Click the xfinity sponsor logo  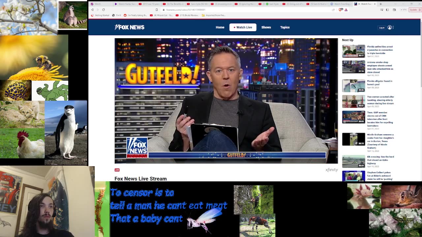pos(332,170)
